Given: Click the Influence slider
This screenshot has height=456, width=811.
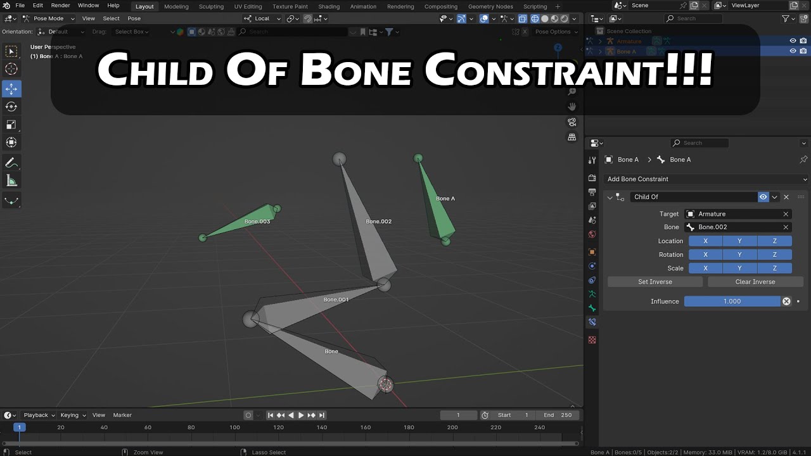Looking at the screenshot, I should [x=732, y=301].
